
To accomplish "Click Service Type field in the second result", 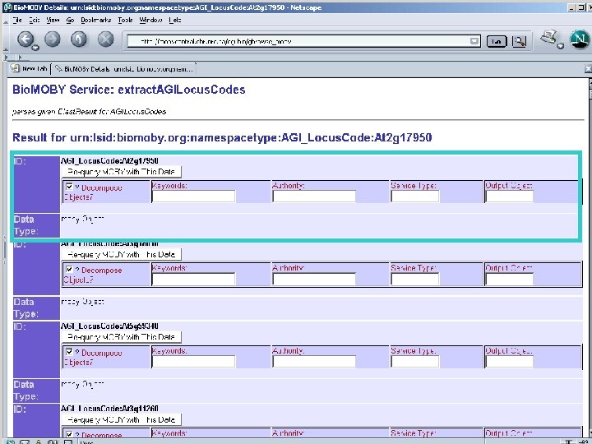I will coord(415,279).
